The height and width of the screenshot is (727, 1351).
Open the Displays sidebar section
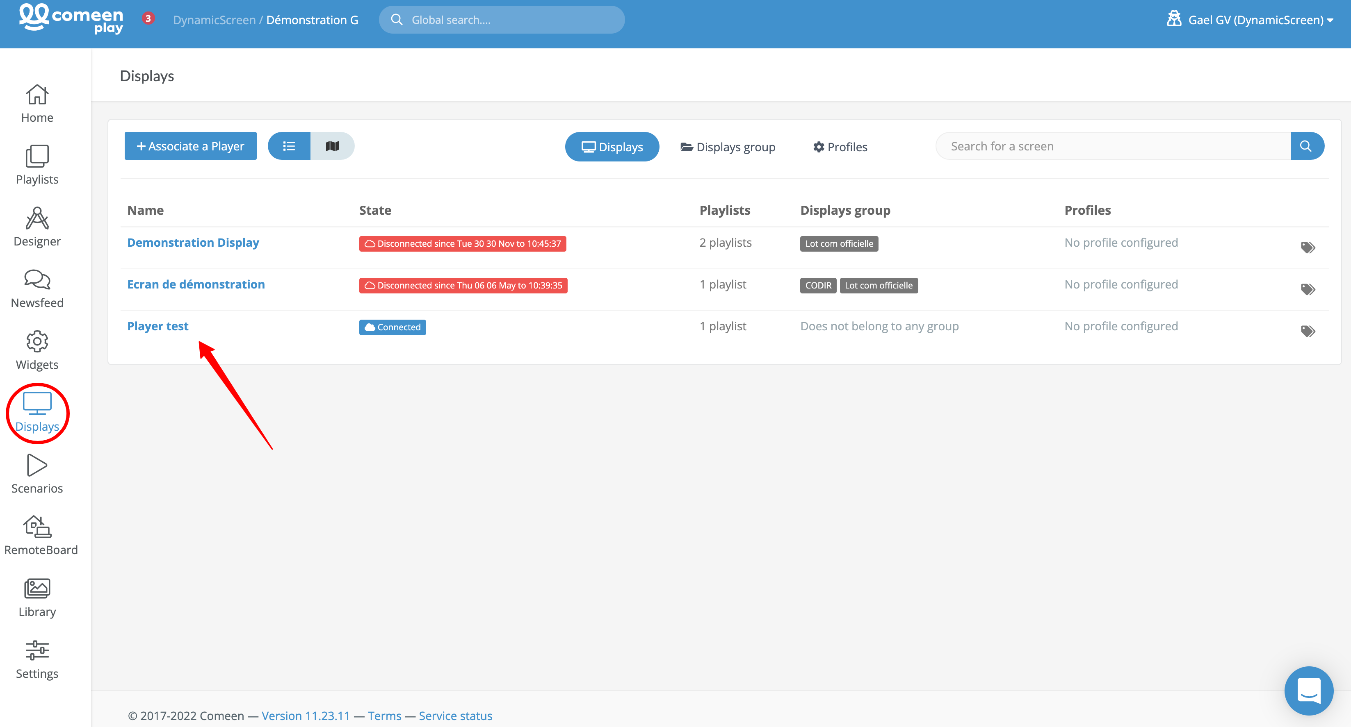37,413
